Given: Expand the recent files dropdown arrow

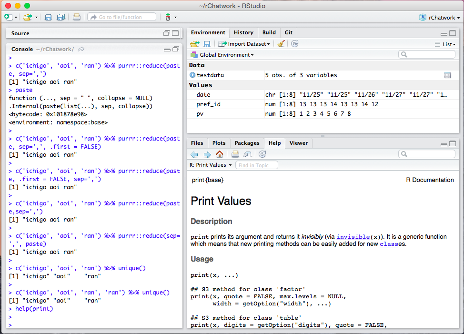Looking at the screenshot, I should pyautogui.click(x=36, y=18).
